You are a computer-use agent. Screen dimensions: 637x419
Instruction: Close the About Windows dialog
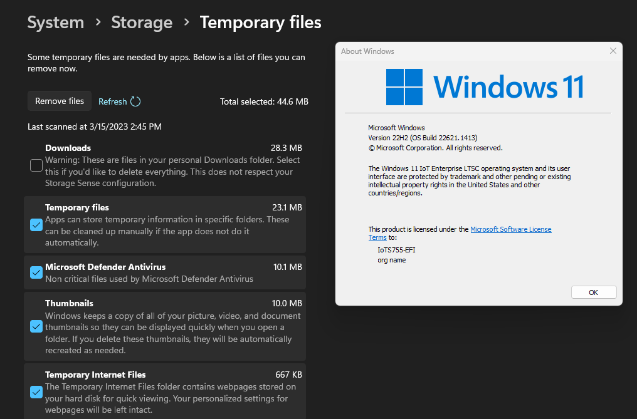(613, 51)
